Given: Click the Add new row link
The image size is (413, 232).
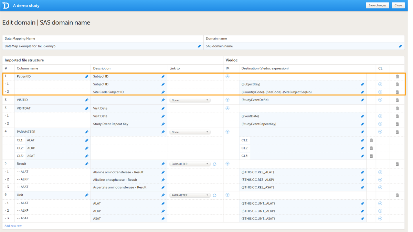Looking at the screenshot, I should [x=13, y=226].
